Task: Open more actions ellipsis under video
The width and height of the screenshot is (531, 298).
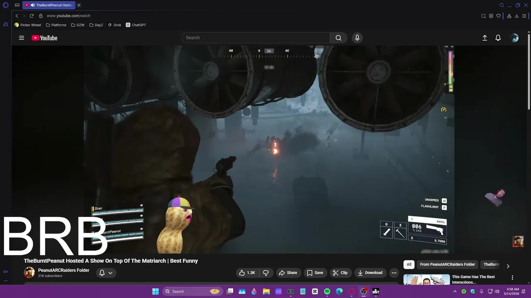Action: coord(394,273)
